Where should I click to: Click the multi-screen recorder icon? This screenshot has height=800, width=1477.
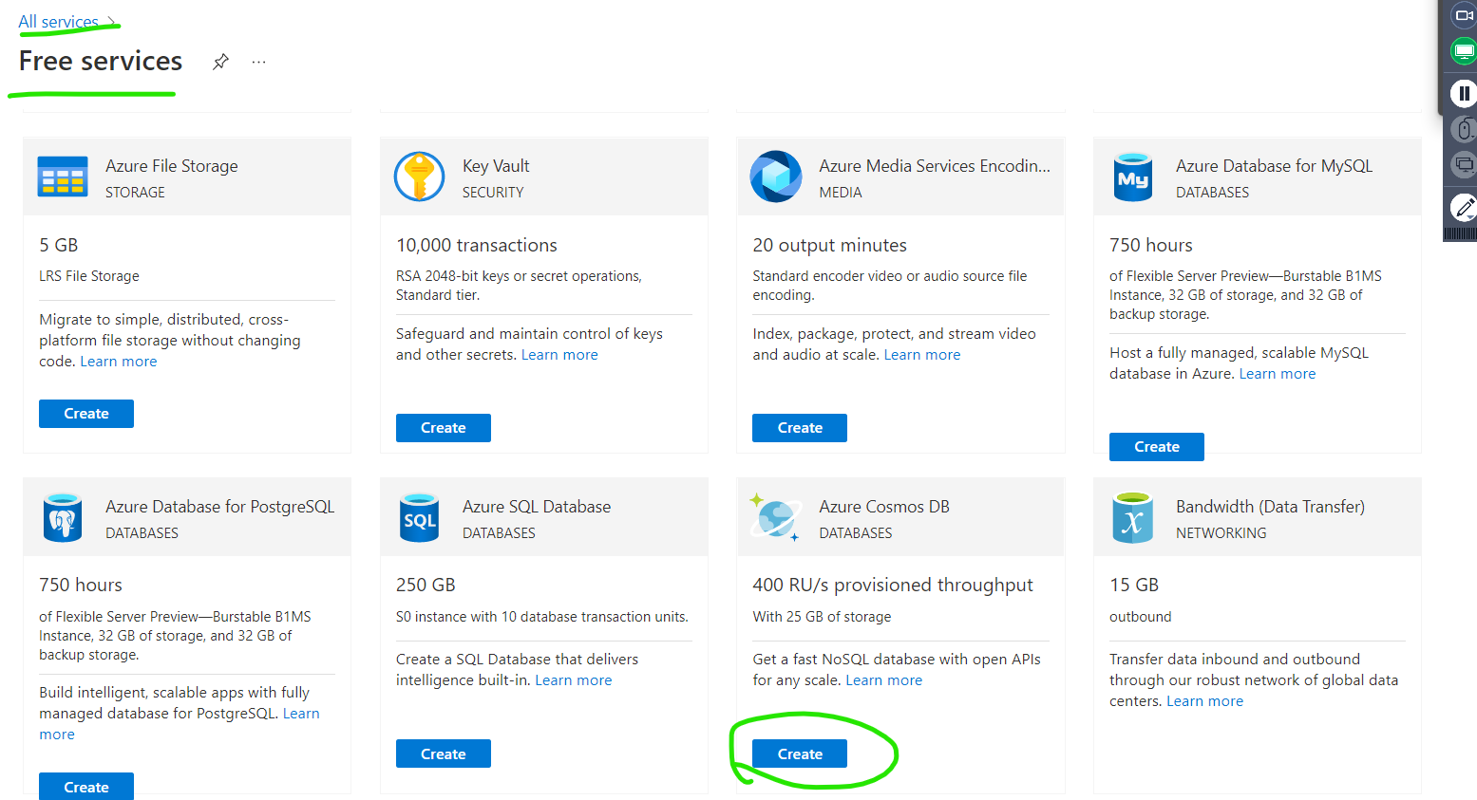click(1464, 165)
